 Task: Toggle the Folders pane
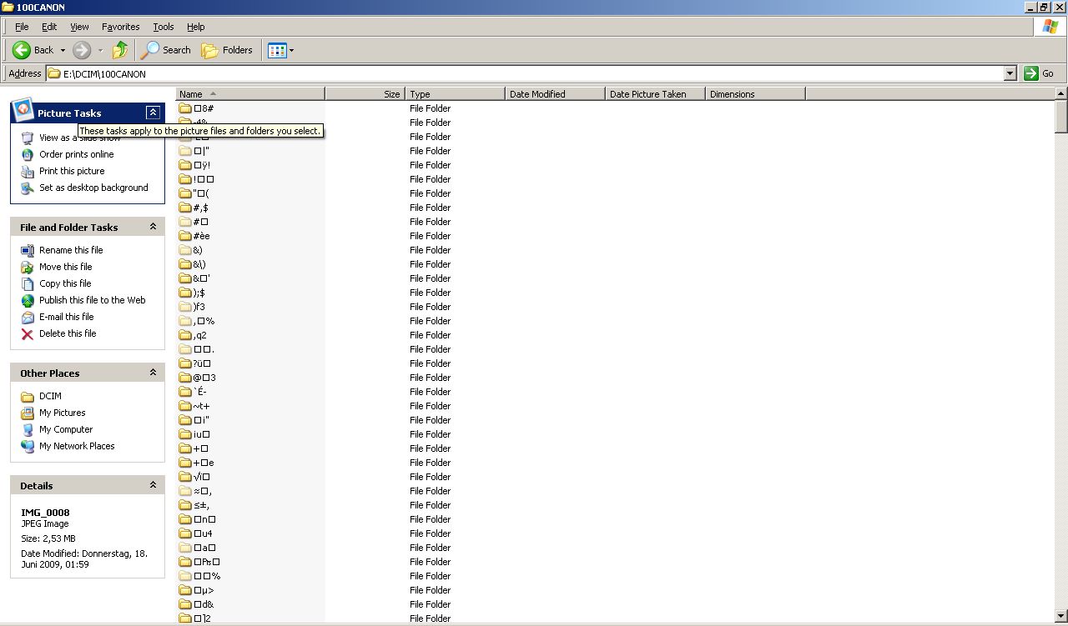(x=227, y=50)
